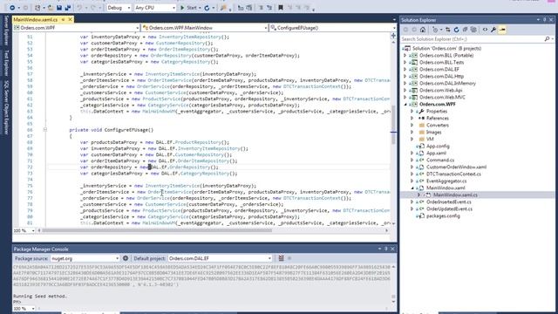Close the MainWindow.xaml.cs tab
This screenshot has height=314, width=558.
click(70, 19)
